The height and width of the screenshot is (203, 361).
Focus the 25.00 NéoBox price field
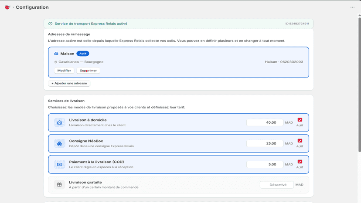point(265,143)
